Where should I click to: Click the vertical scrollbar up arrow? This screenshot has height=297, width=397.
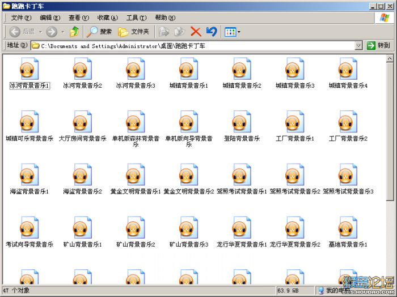click(390, 58)
